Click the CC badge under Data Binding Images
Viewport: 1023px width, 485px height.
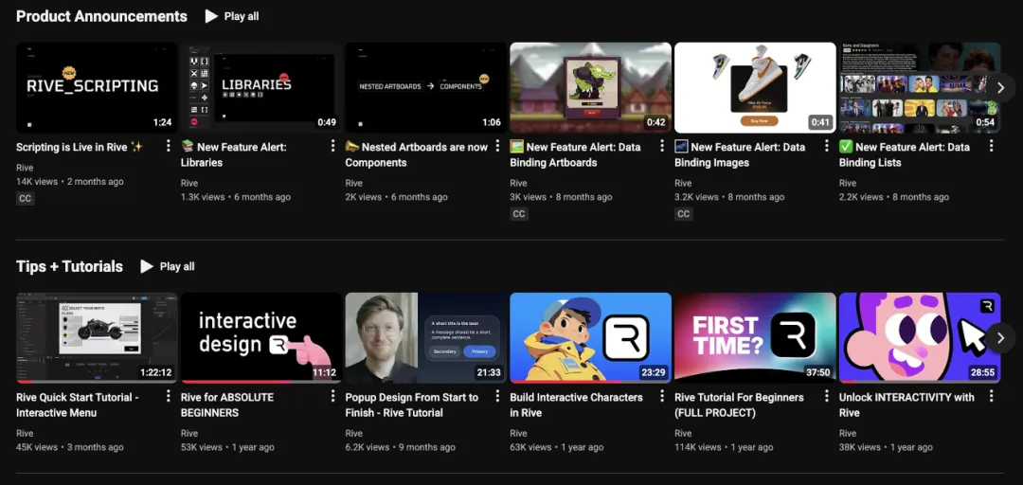[x=684, y=213]
